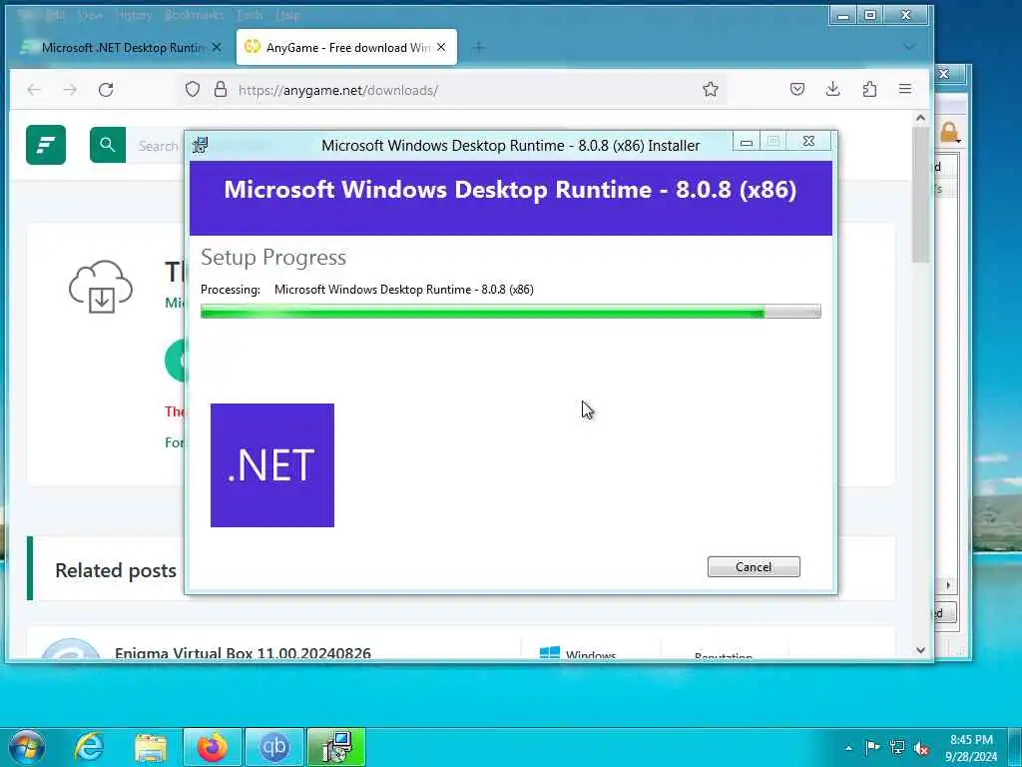Reload the current page

click(106, 89)
